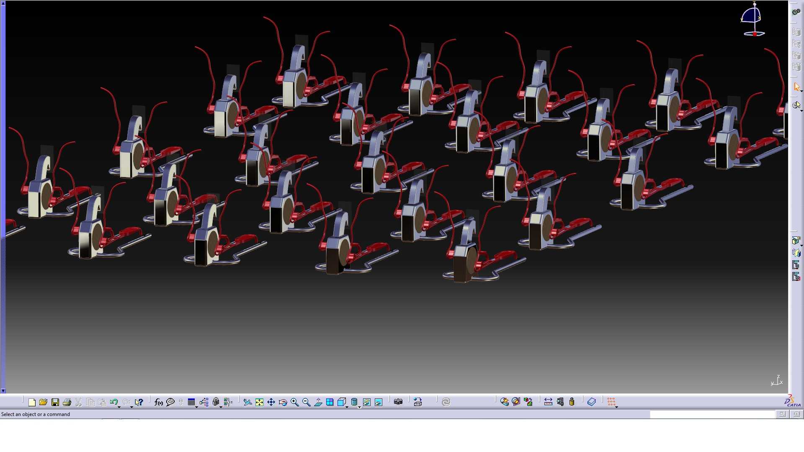
Task: Open the Formula f(x) editor
Action: pos(158,402)
